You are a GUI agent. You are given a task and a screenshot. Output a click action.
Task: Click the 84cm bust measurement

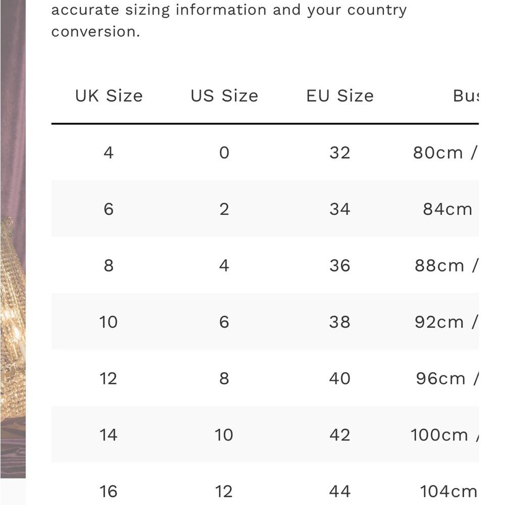click(447, 209)
